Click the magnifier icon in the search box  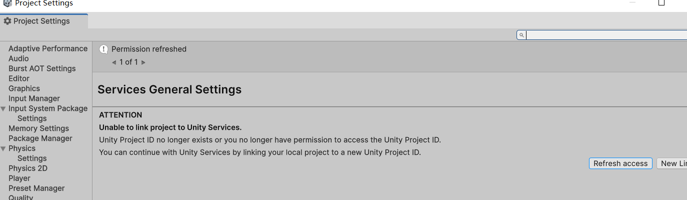(521, 35)
